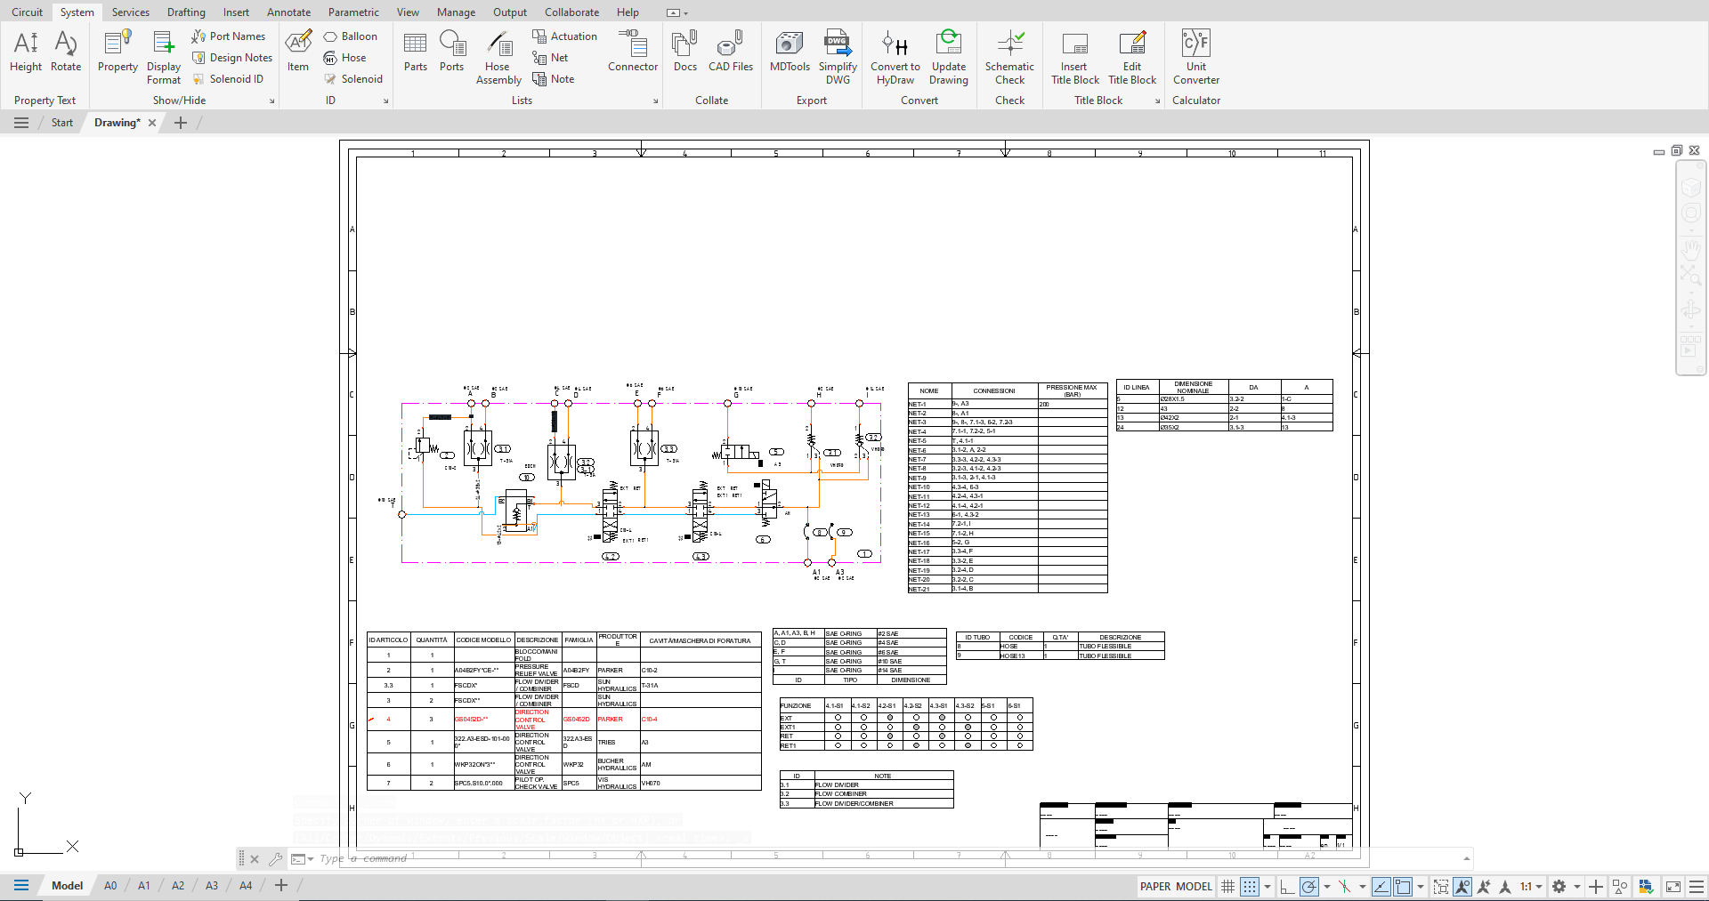Expand the Lists panel launcher
Screen dimensions: 1709x901
click(656, 101)
